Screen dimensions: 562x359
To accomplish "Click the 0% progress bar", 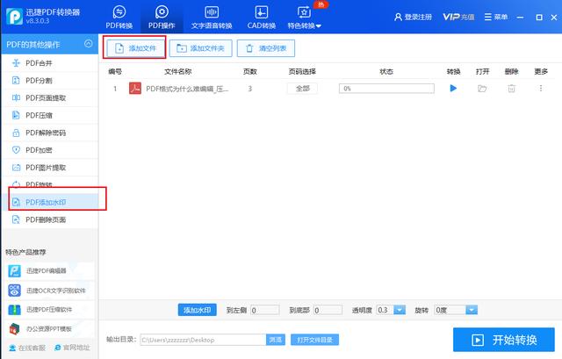I will [386, 88].
